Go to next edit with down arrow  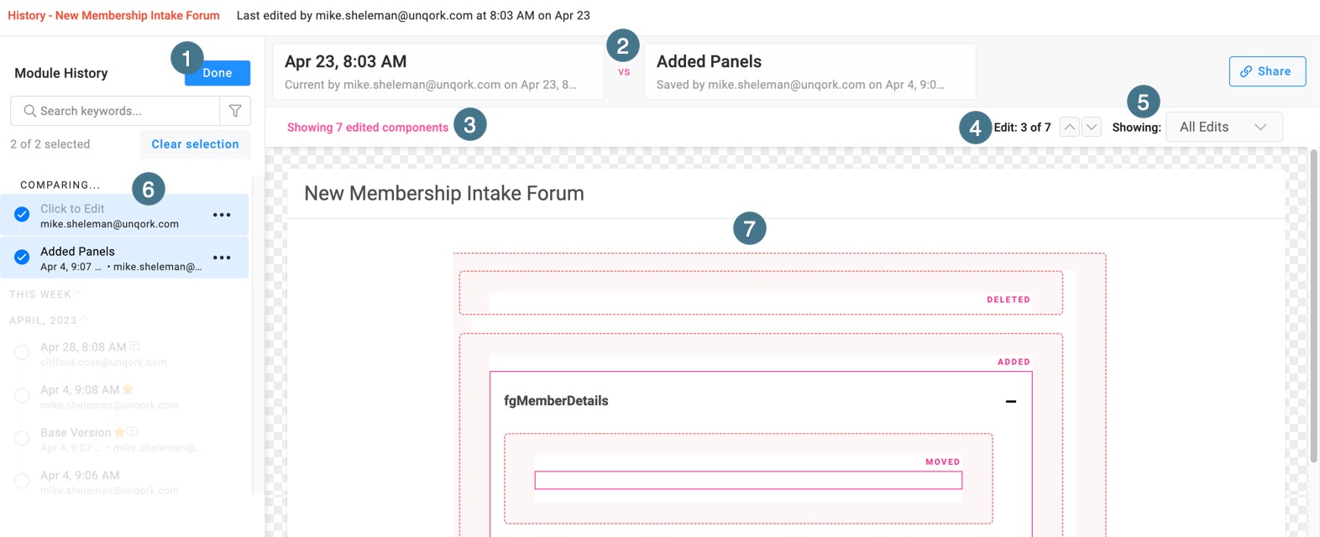1092,128
